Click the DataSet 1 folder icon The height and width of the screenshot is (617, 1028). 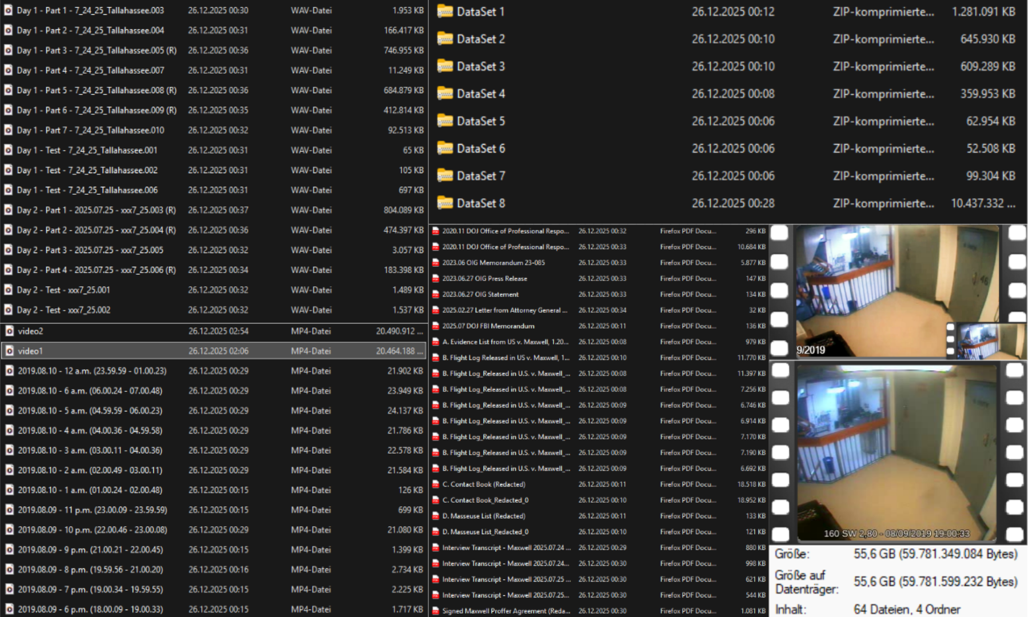coord(445,11)
